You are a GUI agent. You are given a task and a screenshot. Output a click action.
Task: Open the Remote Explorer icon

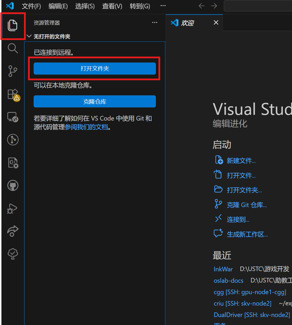point(13,117)
